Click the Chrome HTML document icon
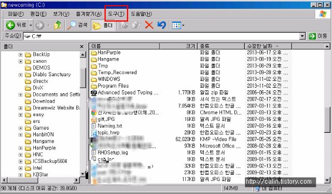The image size is (332, 194). pyautogui.click(x=93, y=113)
